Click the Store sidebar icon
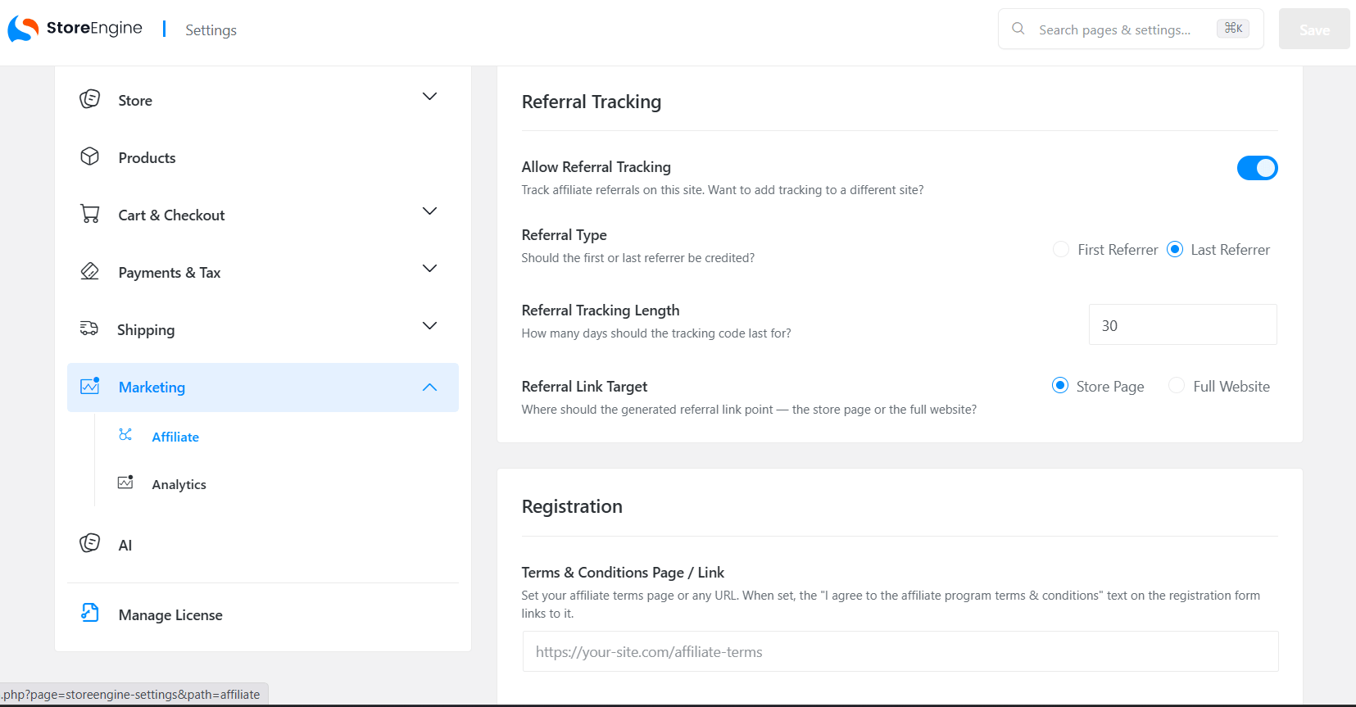The height and width of the screenshot is (707, 1356). pos(90,99)
